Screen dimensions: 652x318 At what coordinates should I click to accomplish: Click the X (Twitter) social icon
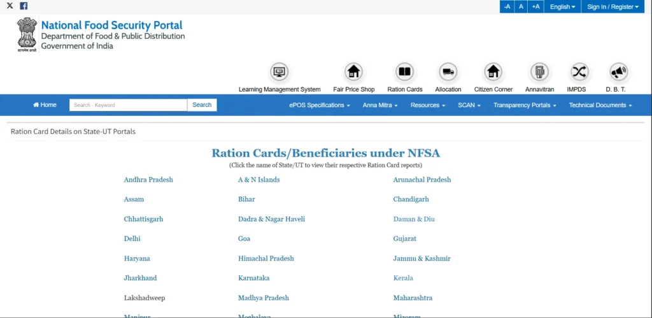point(10,6)
